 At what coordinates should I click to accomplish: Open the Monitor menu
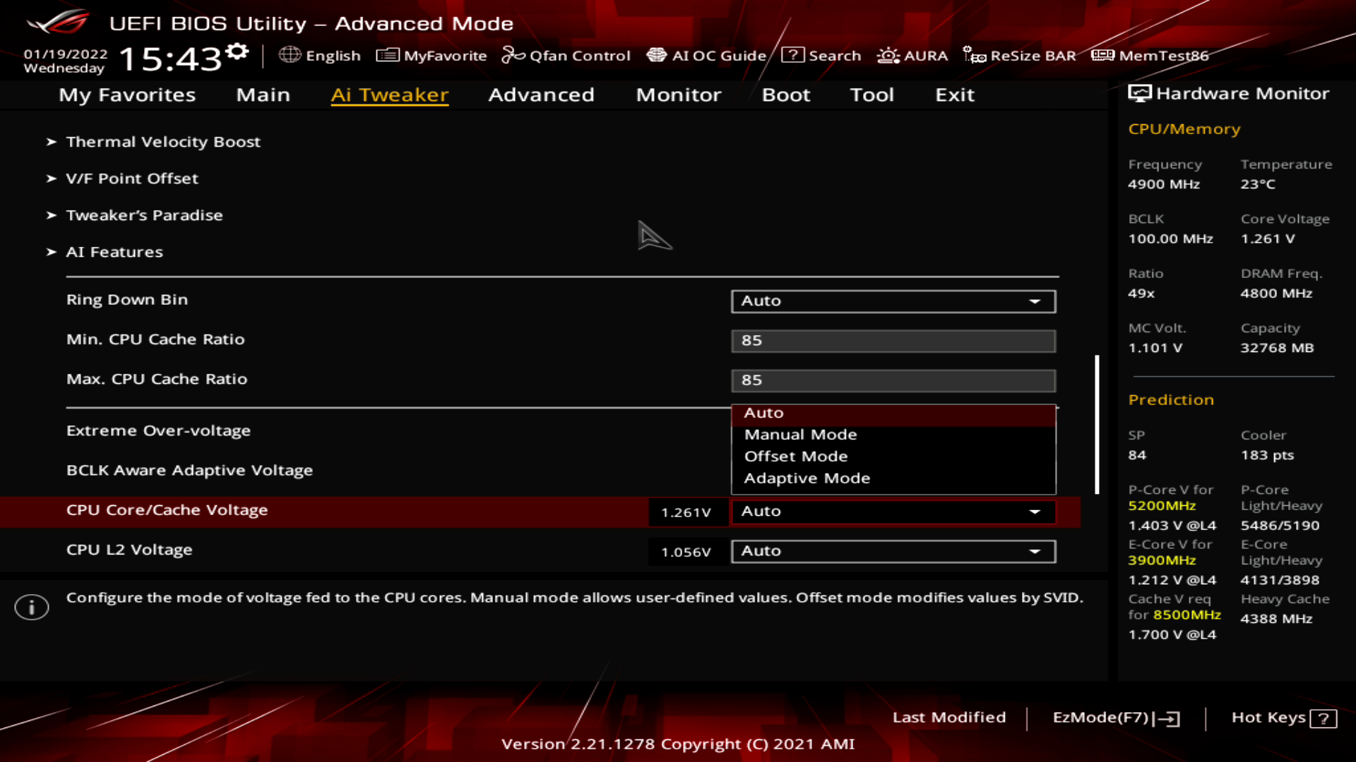678,95
